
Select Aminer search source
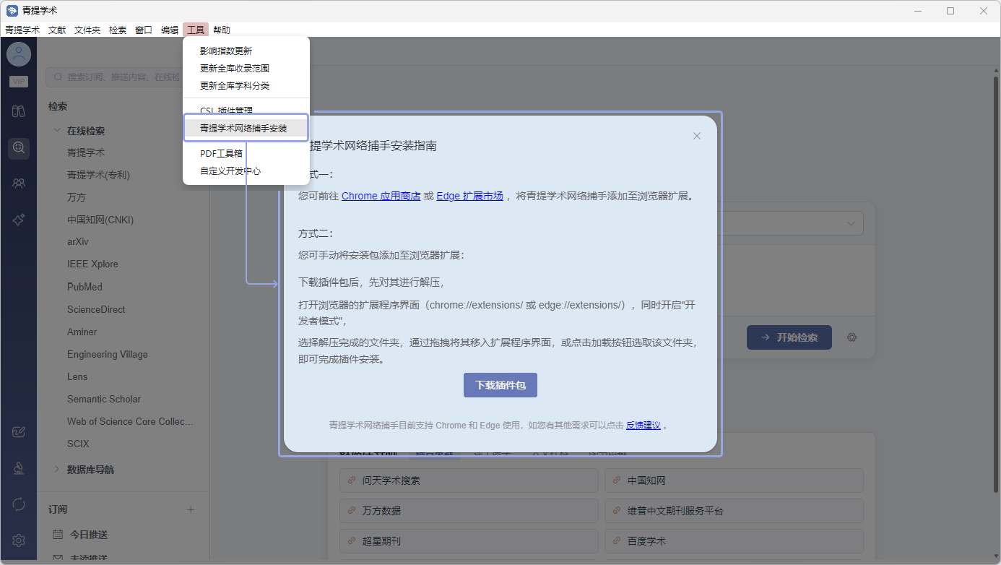(x=82, y=332)
